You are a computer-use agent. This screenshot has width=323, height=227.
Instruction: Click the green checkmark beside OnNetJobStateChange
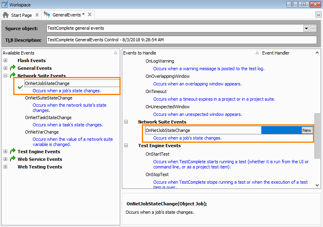coord(20,87)
